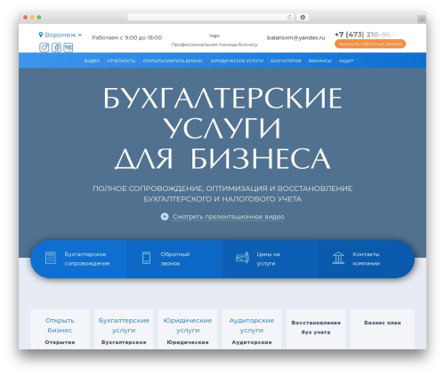Click the browser reload icon
Screen dimensions: 445x376
(x=289, y=17)
